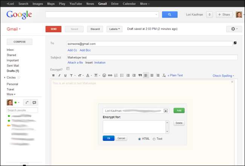This screenshot has height=166, width=245.
Task: Click the blue Google search button
Action: click(170, 15)
